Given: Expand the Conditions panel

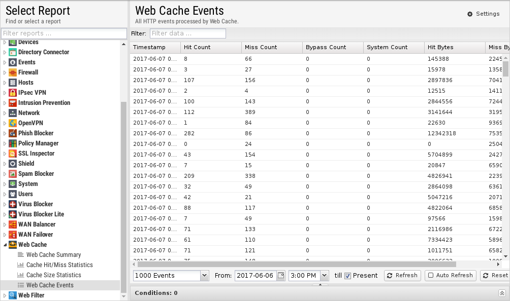Looking at the screenshot, I should tap(502, 293).
